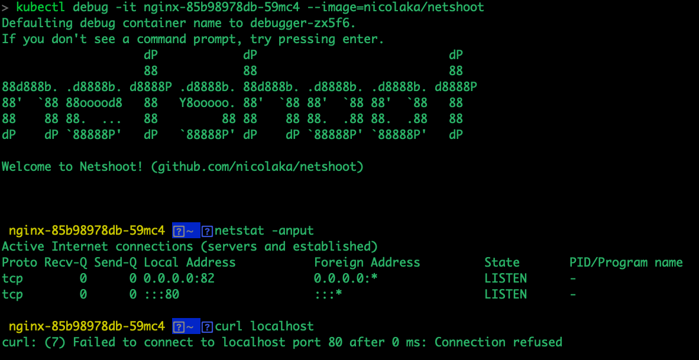Click the first LISTEN state value

tap(506, 278)
